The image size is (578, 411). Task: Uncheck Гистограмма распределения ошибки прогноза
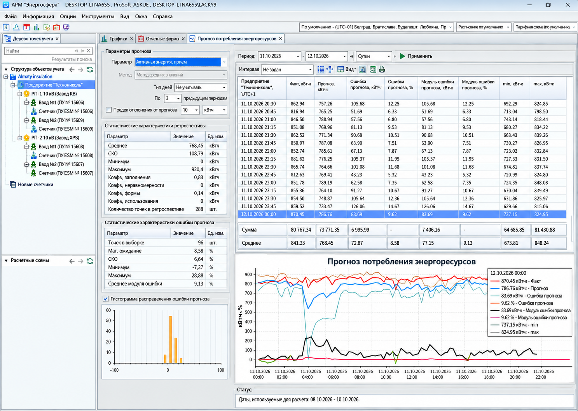pyautogui.click(x=106, y=299)
